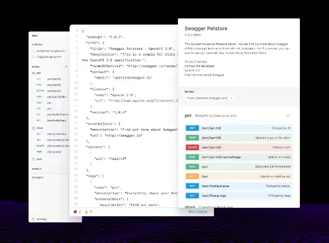Expand DELETE /pet/{petId} Deletes a pet row
This screenshot has width=329, height=243.
(x=239, y=147)
